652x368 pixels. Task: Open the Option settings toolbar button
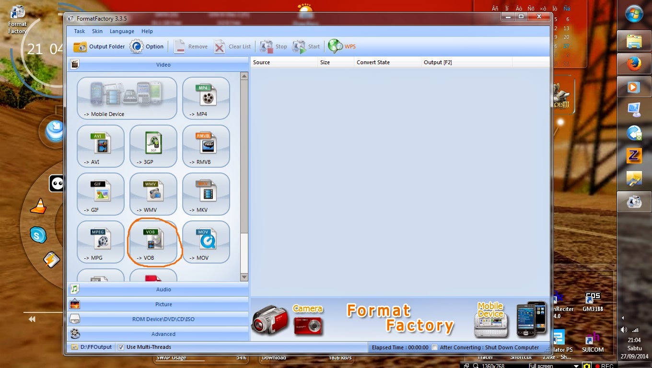[x=147, y=46]
